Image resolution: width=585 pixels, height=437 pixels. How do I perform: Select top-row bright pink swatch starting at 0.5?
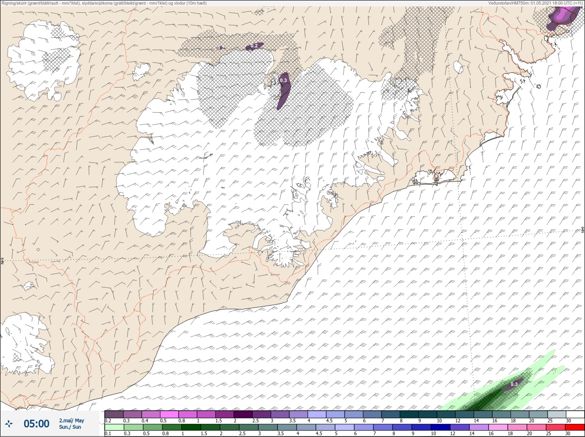(169, 414)
